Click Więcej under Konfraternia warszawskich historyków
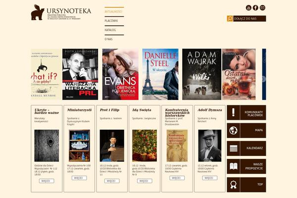297x198 pixels. coord(177,178)
